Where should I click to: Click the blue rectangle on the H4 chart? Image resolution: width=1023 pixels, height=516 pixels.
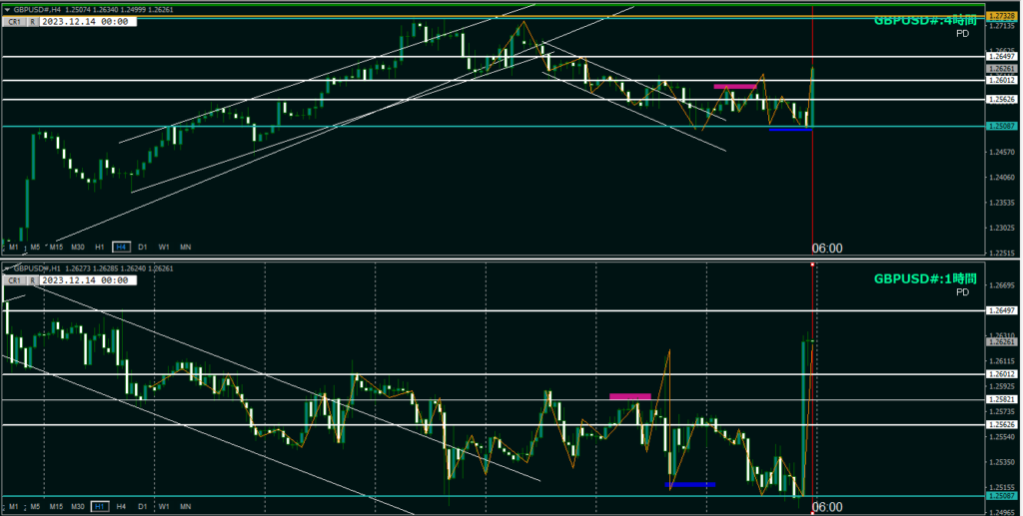tap(790, 130)
